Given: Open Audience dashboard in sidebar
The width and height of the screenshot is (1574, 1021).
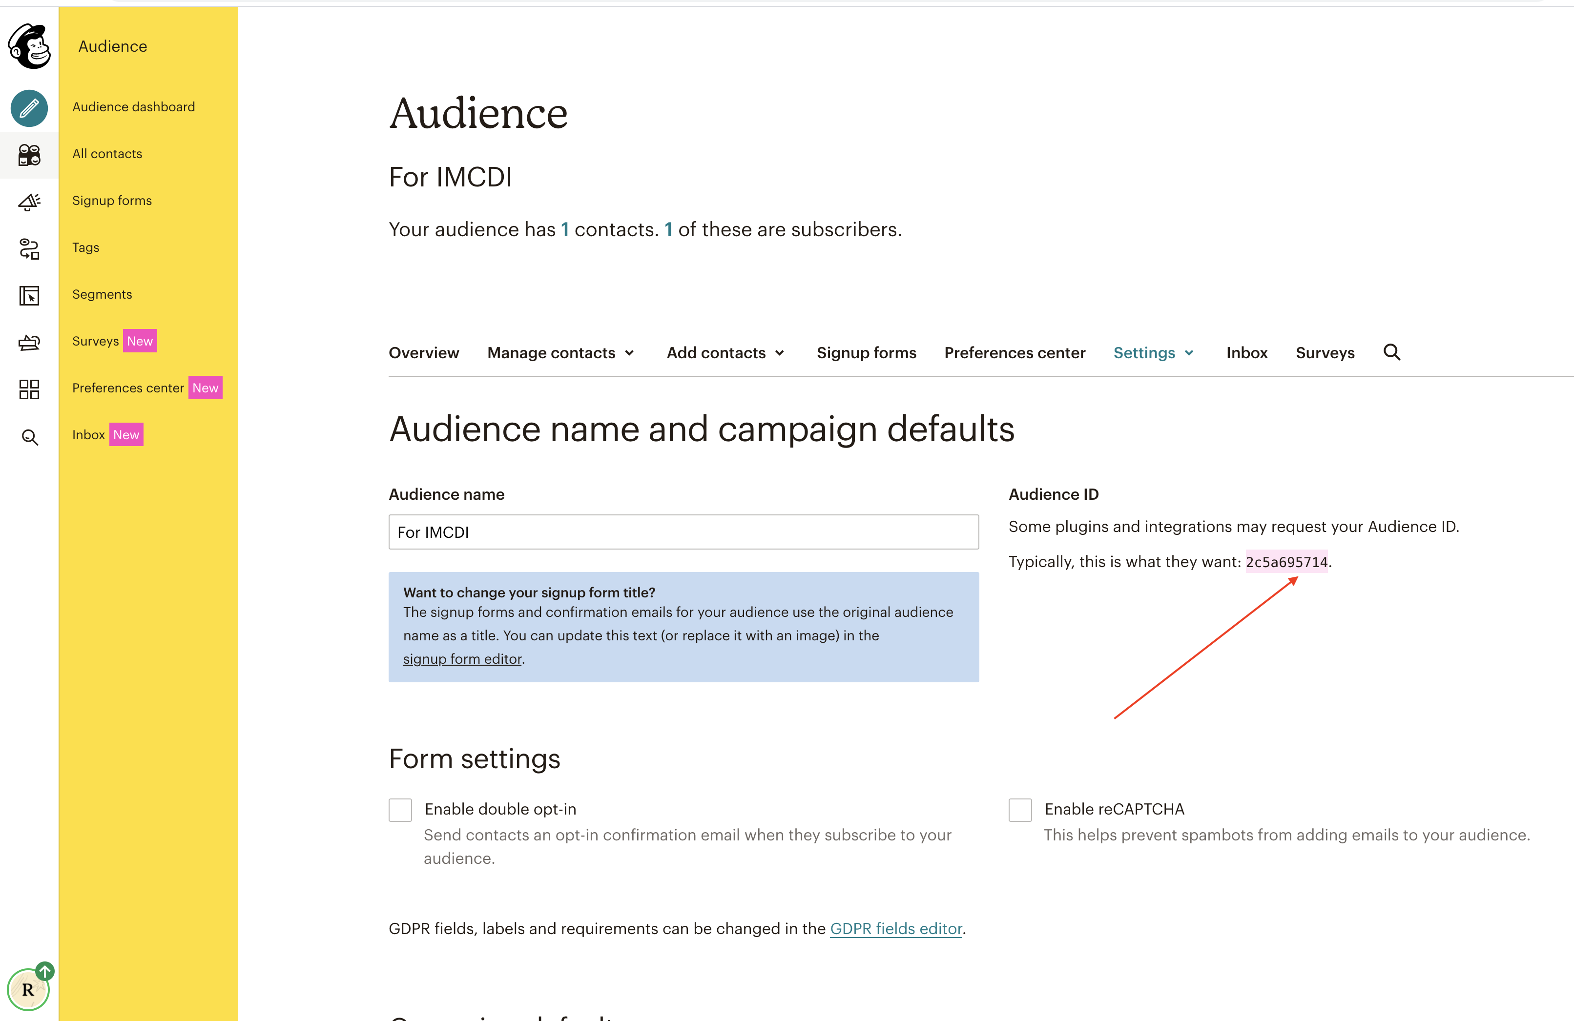Looking at the screenshot, I should tap(134, 106).
